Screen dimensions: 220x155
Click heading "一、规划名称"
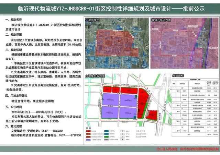click(x=14, y=20)
